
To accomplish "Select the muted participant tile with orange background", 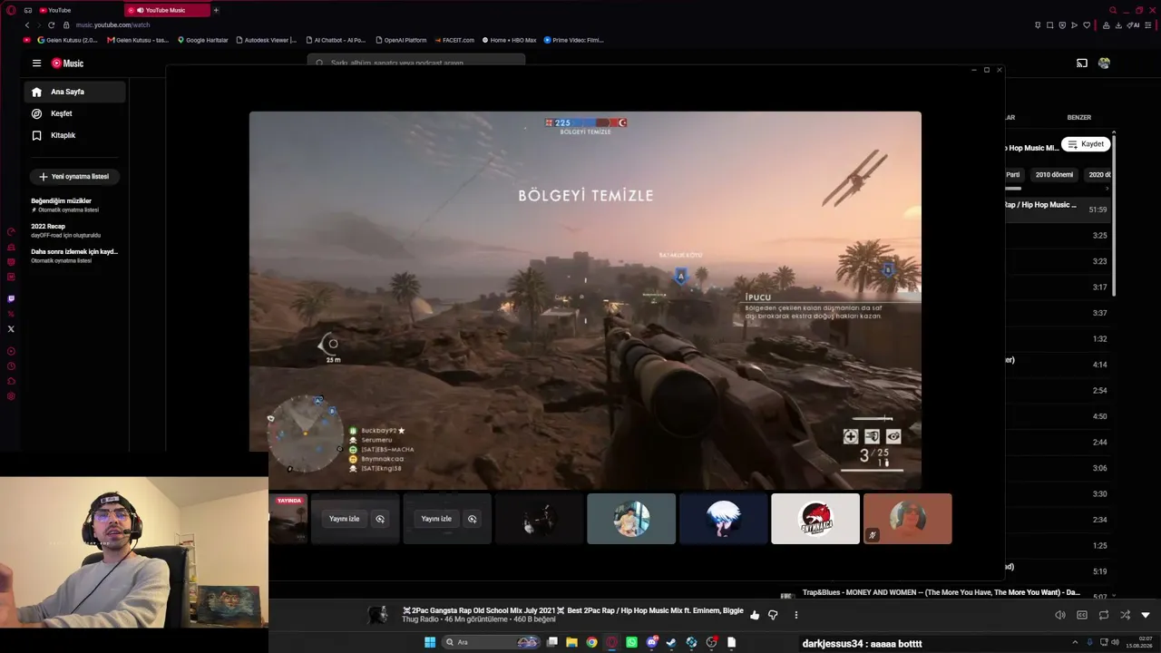I will coord(907,519).
